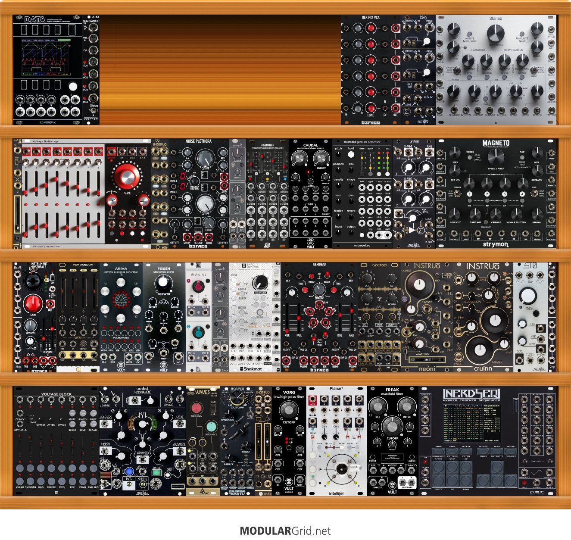Open the Bastl Ikarie filter module
The height and width of the screenshot is (540, 571).
click(x=237, y=441)
